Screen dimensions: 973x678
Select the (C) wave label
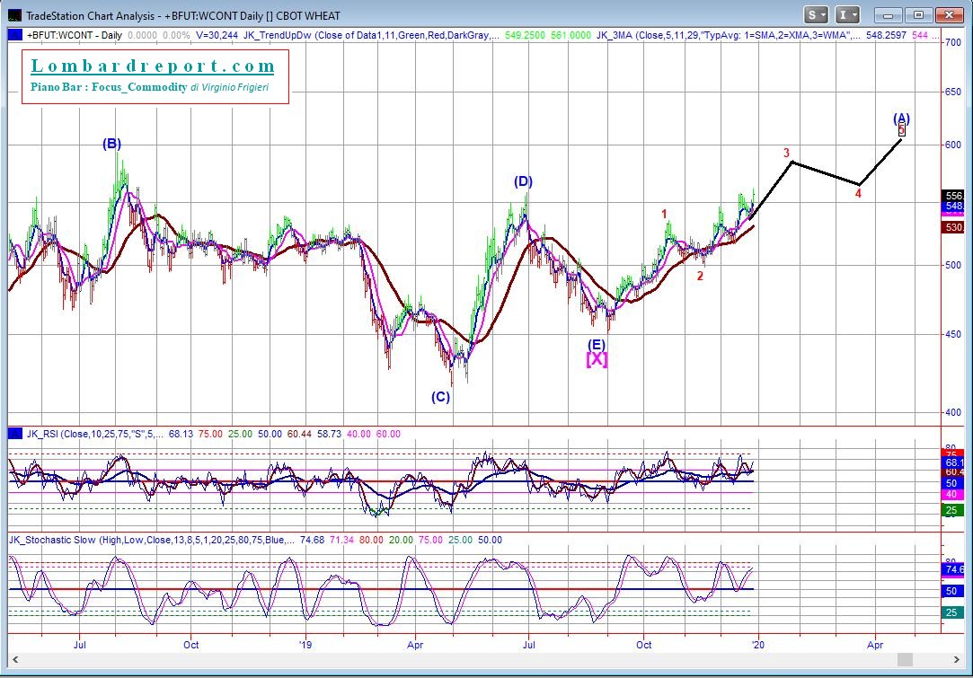point(440,397)
